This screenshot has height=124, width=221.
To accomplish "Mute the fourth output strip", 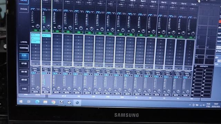I will pos(67,93).
